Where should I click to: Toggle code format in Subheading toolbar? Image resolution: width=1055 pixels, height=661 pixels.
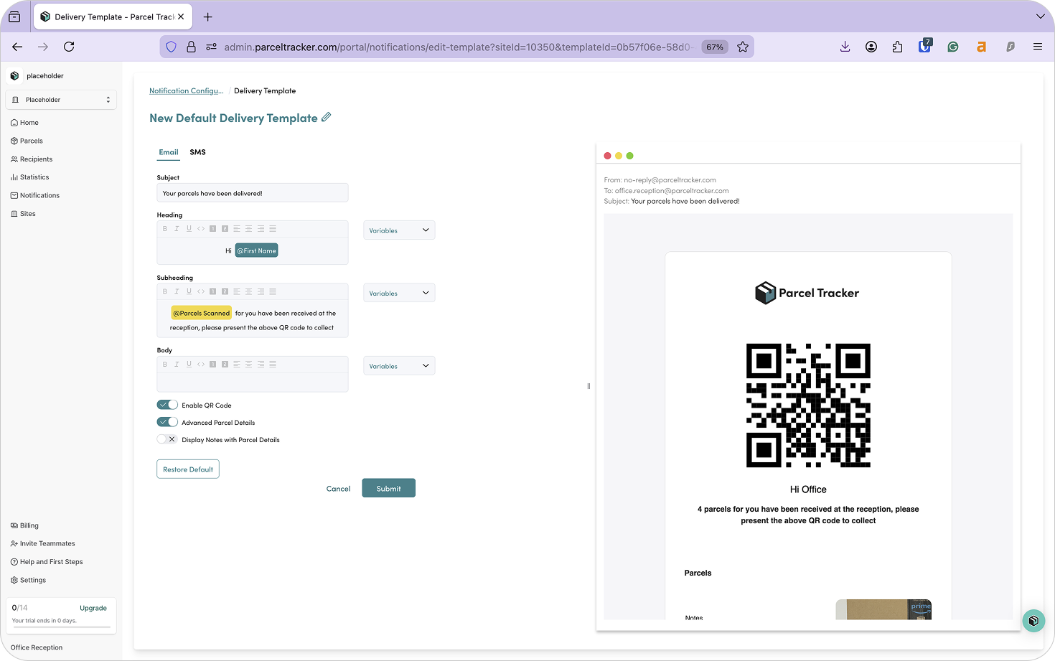coord(201,291)
